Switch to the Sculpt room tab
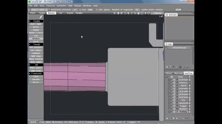 [42, 13]
